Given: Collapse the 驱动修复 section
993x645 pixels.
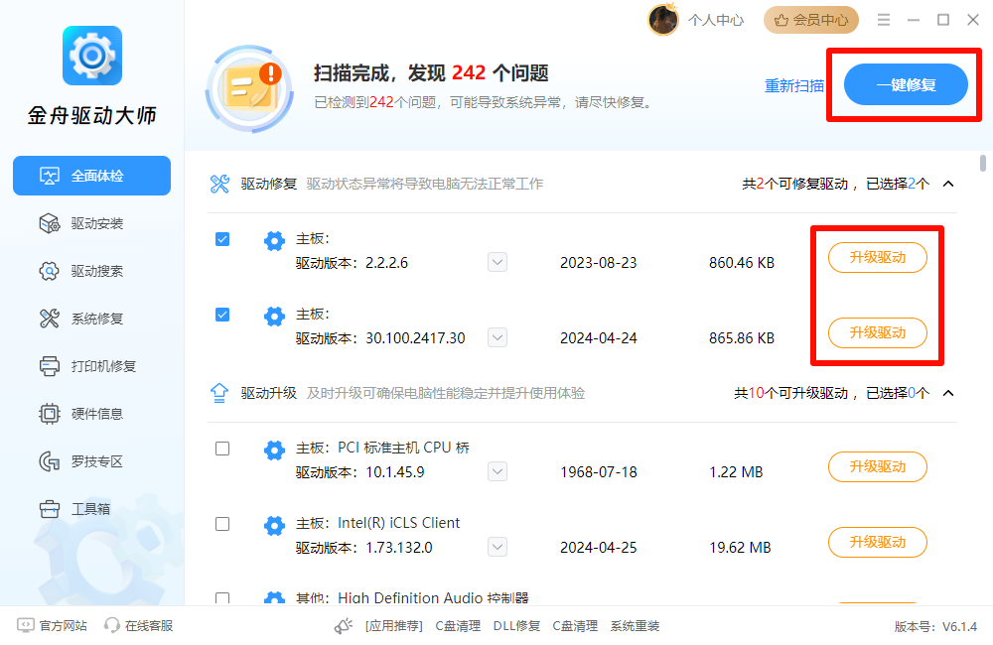Looking at the screenshot, I should (948, 184).
